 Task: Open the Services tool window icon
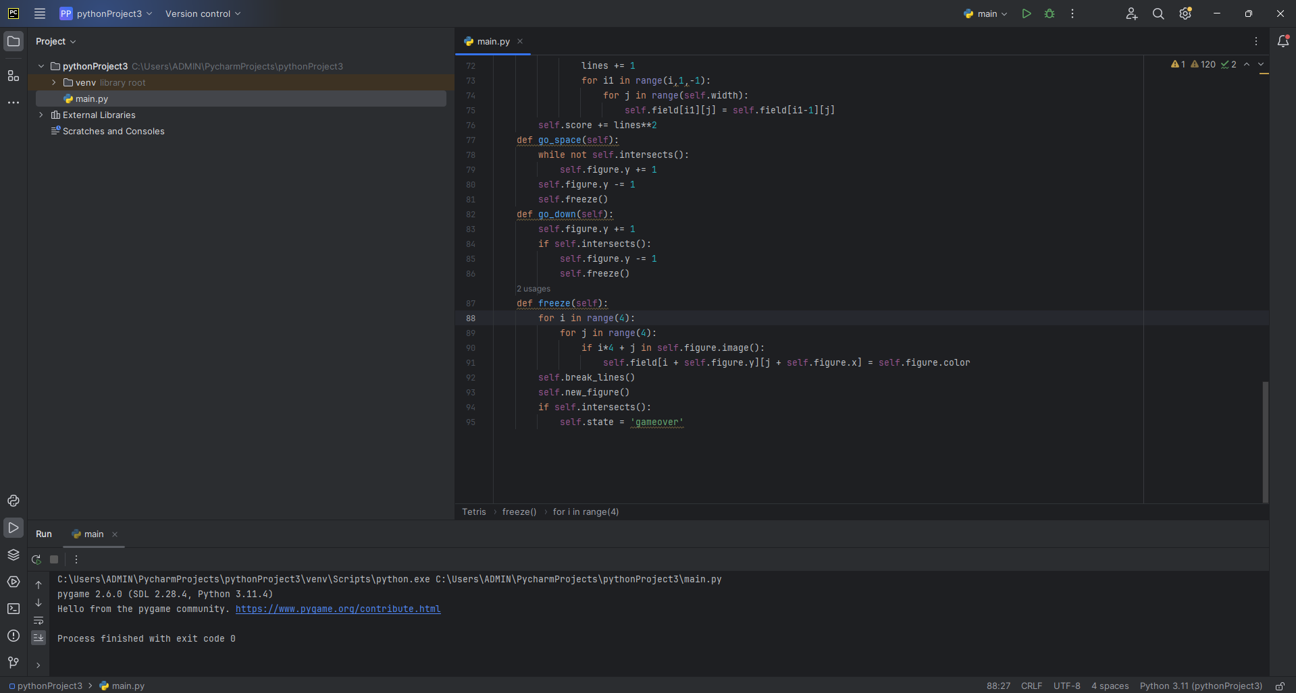(14, 582)
